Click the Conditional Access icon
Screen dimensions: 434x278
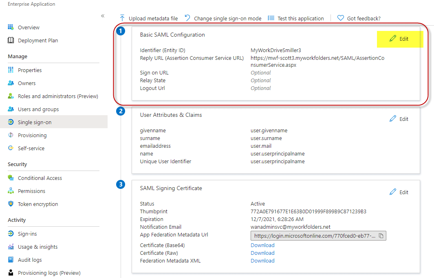pos(11,178)
